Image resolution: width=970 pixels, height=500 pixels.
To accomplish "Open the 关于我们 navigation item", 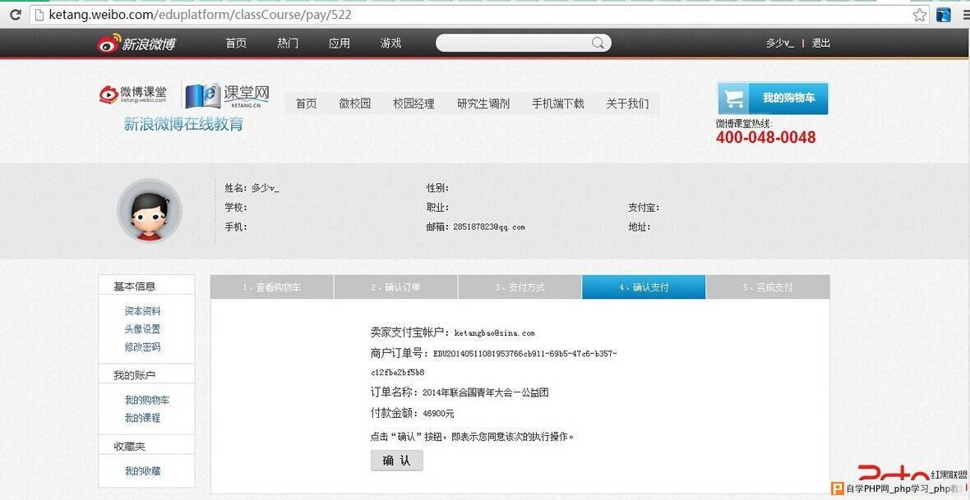I will pyautogui.click(x=627, y=103).
